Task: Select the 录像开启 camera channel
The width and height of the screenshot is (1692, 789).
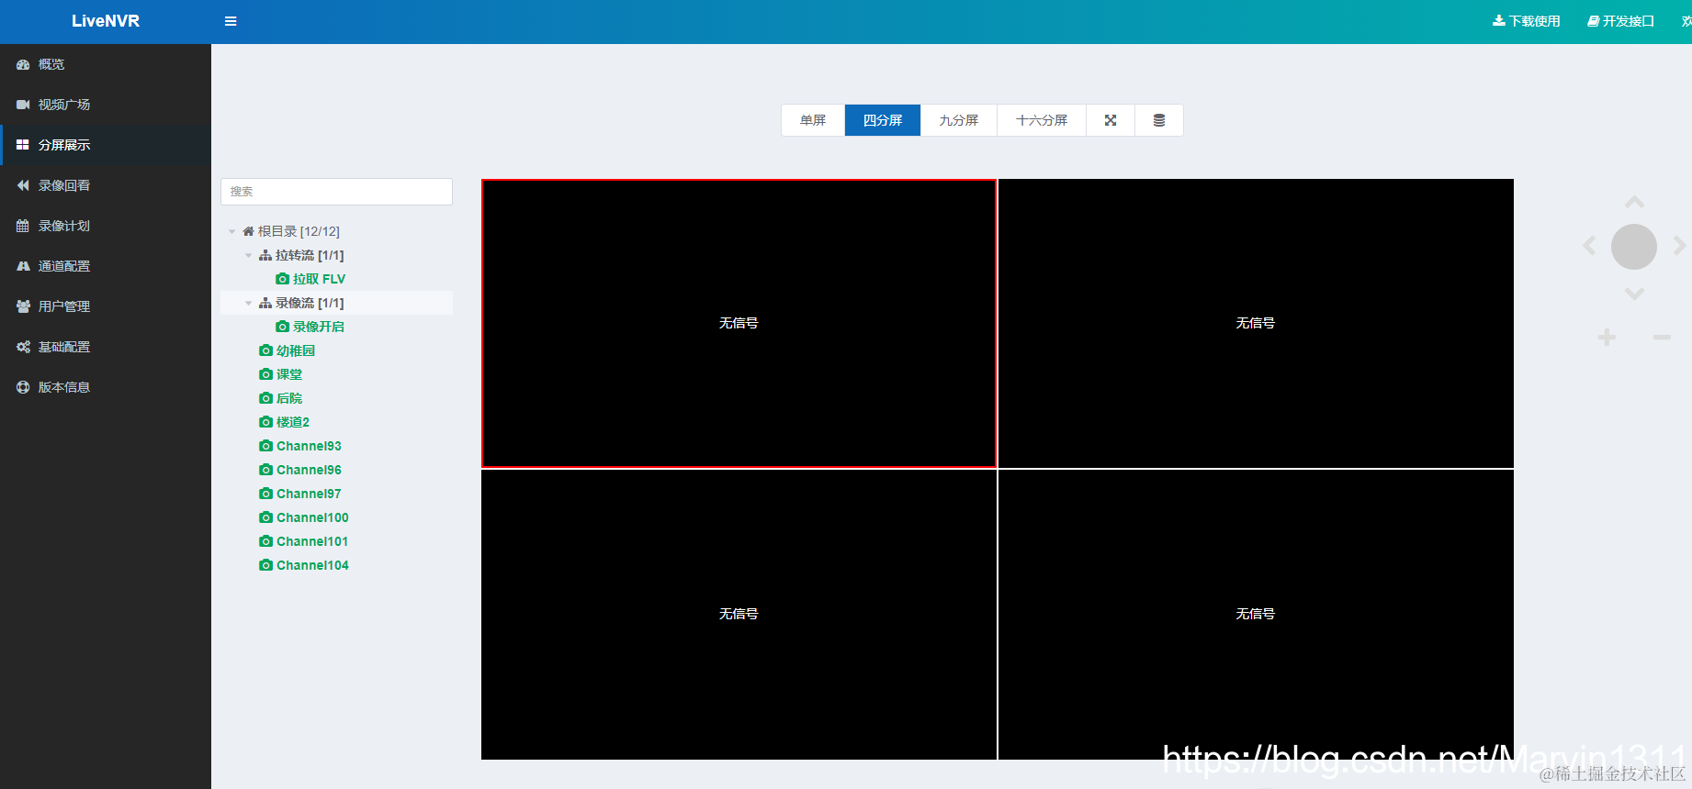Action: [319, 327]
